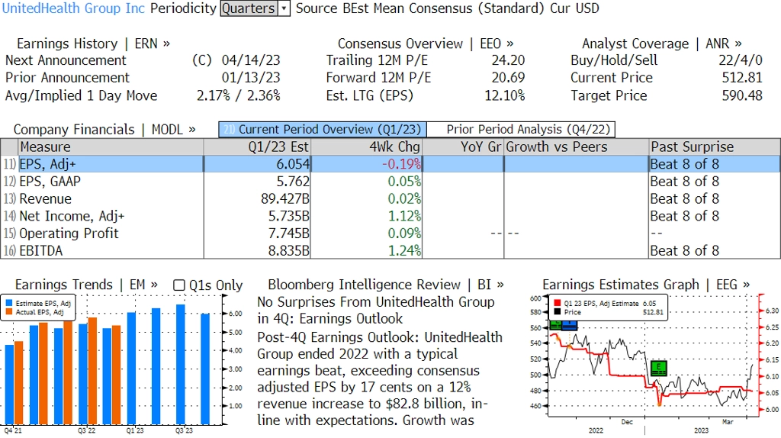Click the 1.12% Net Income change value

[404, 216]
